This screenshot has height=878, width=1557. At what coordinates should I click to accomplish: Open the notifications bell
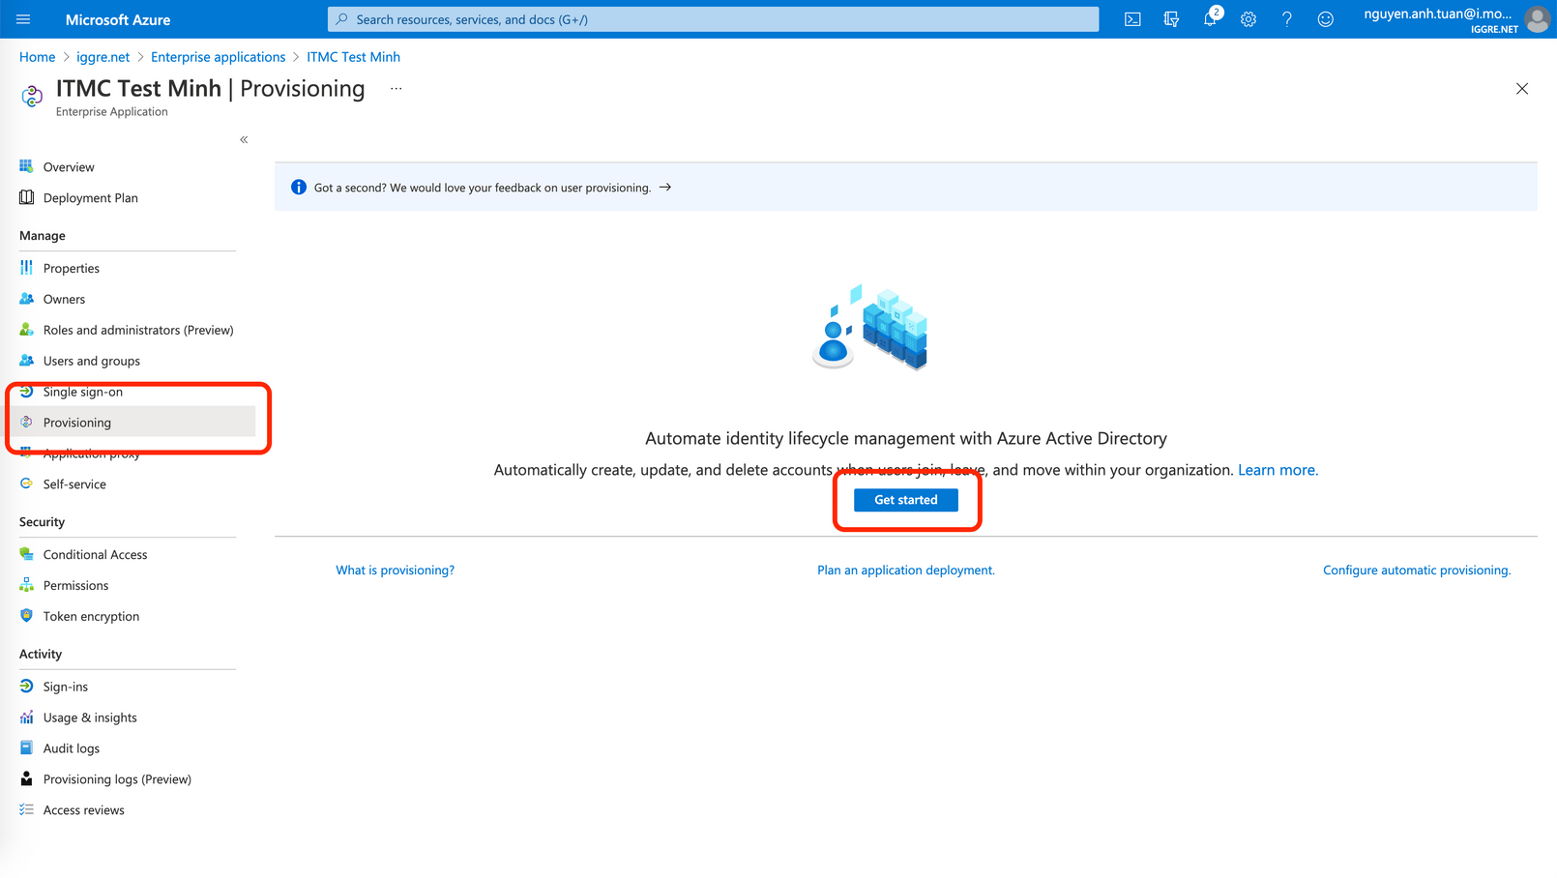pos(1210,19)
